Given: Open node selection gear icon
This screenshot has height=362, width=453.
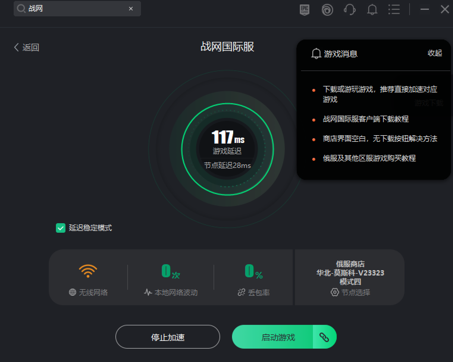Looking at the screenshot, I should pos(335,292).
